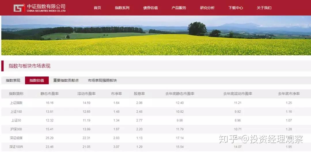This screenshot has height=152, width=311.
Task: Open the 产品服务 menu
Action: click(x=179, y=8)
